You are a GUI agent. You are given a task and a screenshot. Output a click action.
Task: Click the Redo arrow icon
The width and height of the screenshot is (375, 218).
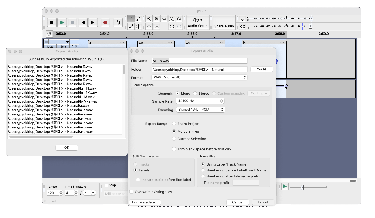179,26
